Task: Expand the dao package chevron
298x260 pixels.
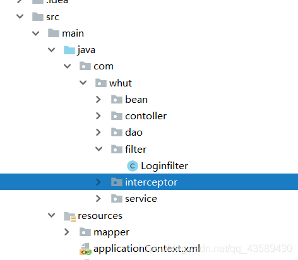Action: pos(98,133)
